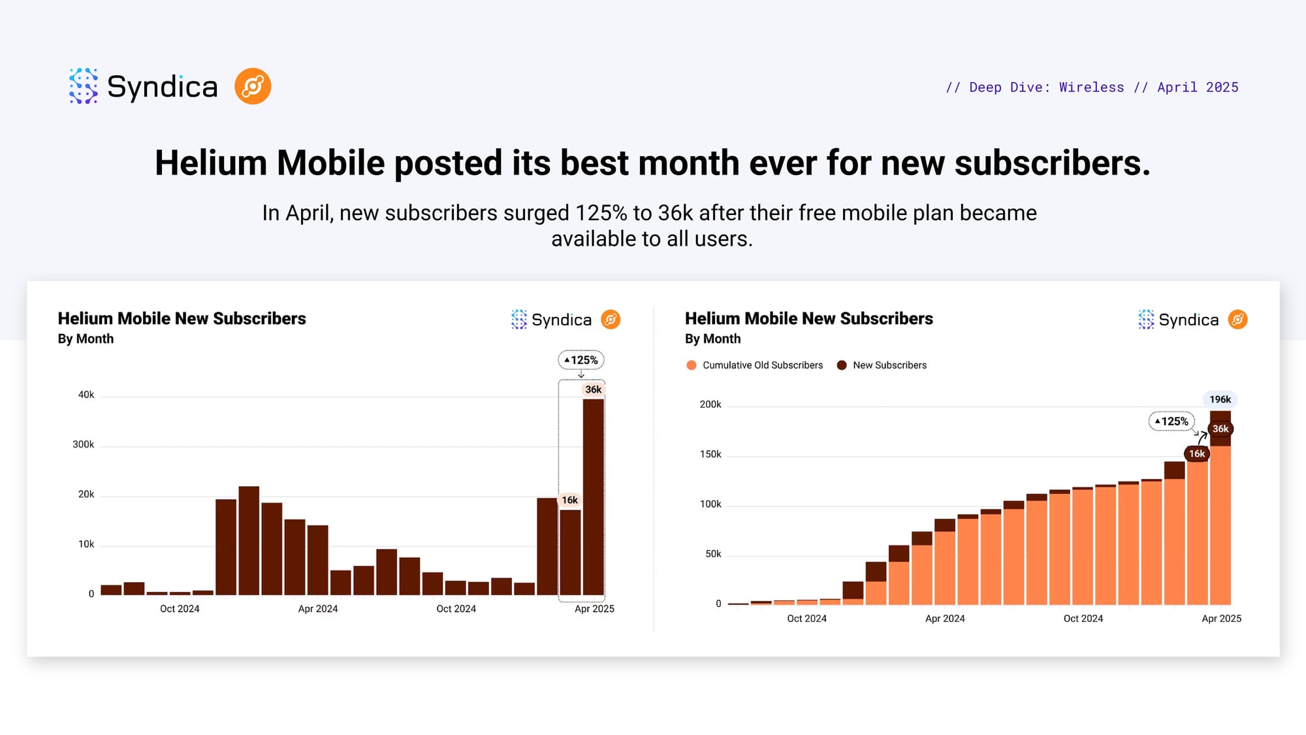Click the 125% callout in right chart
Screen dimensions: 1306x735
tap(1171, 421)
